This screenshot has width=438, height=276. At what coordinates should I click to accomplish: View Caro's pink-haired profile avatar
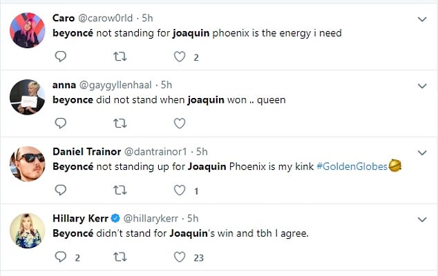[x=28, y=30]
